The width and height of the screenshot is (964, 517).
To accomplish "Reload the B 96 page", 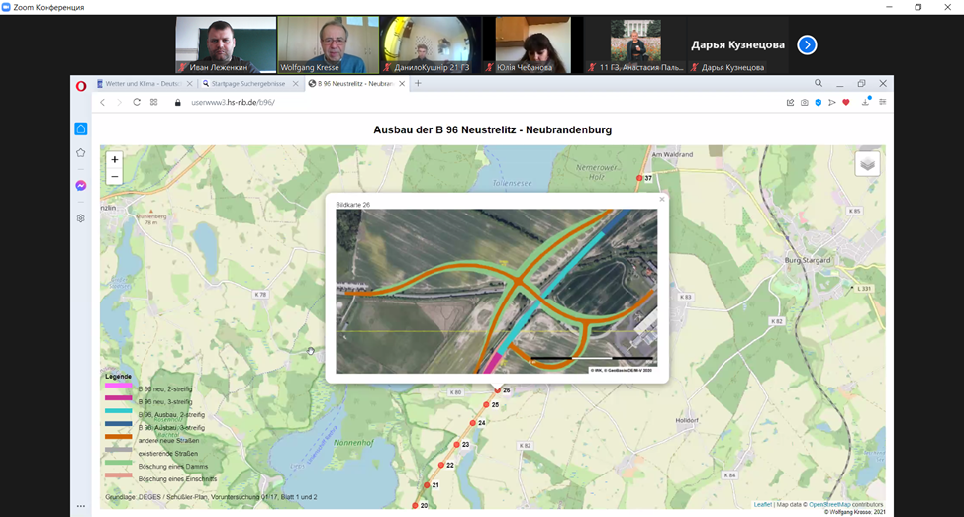I will tap(137, 103).
